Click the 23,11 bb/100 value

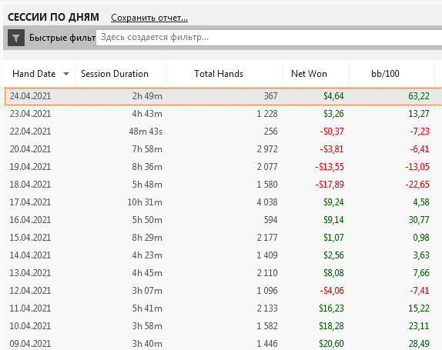tap(419, 326)
